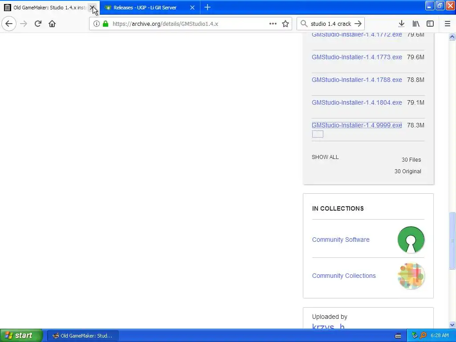Minimize the Firefox window
The width and height of the screenshot is (456, 342).
pos(430,6)
